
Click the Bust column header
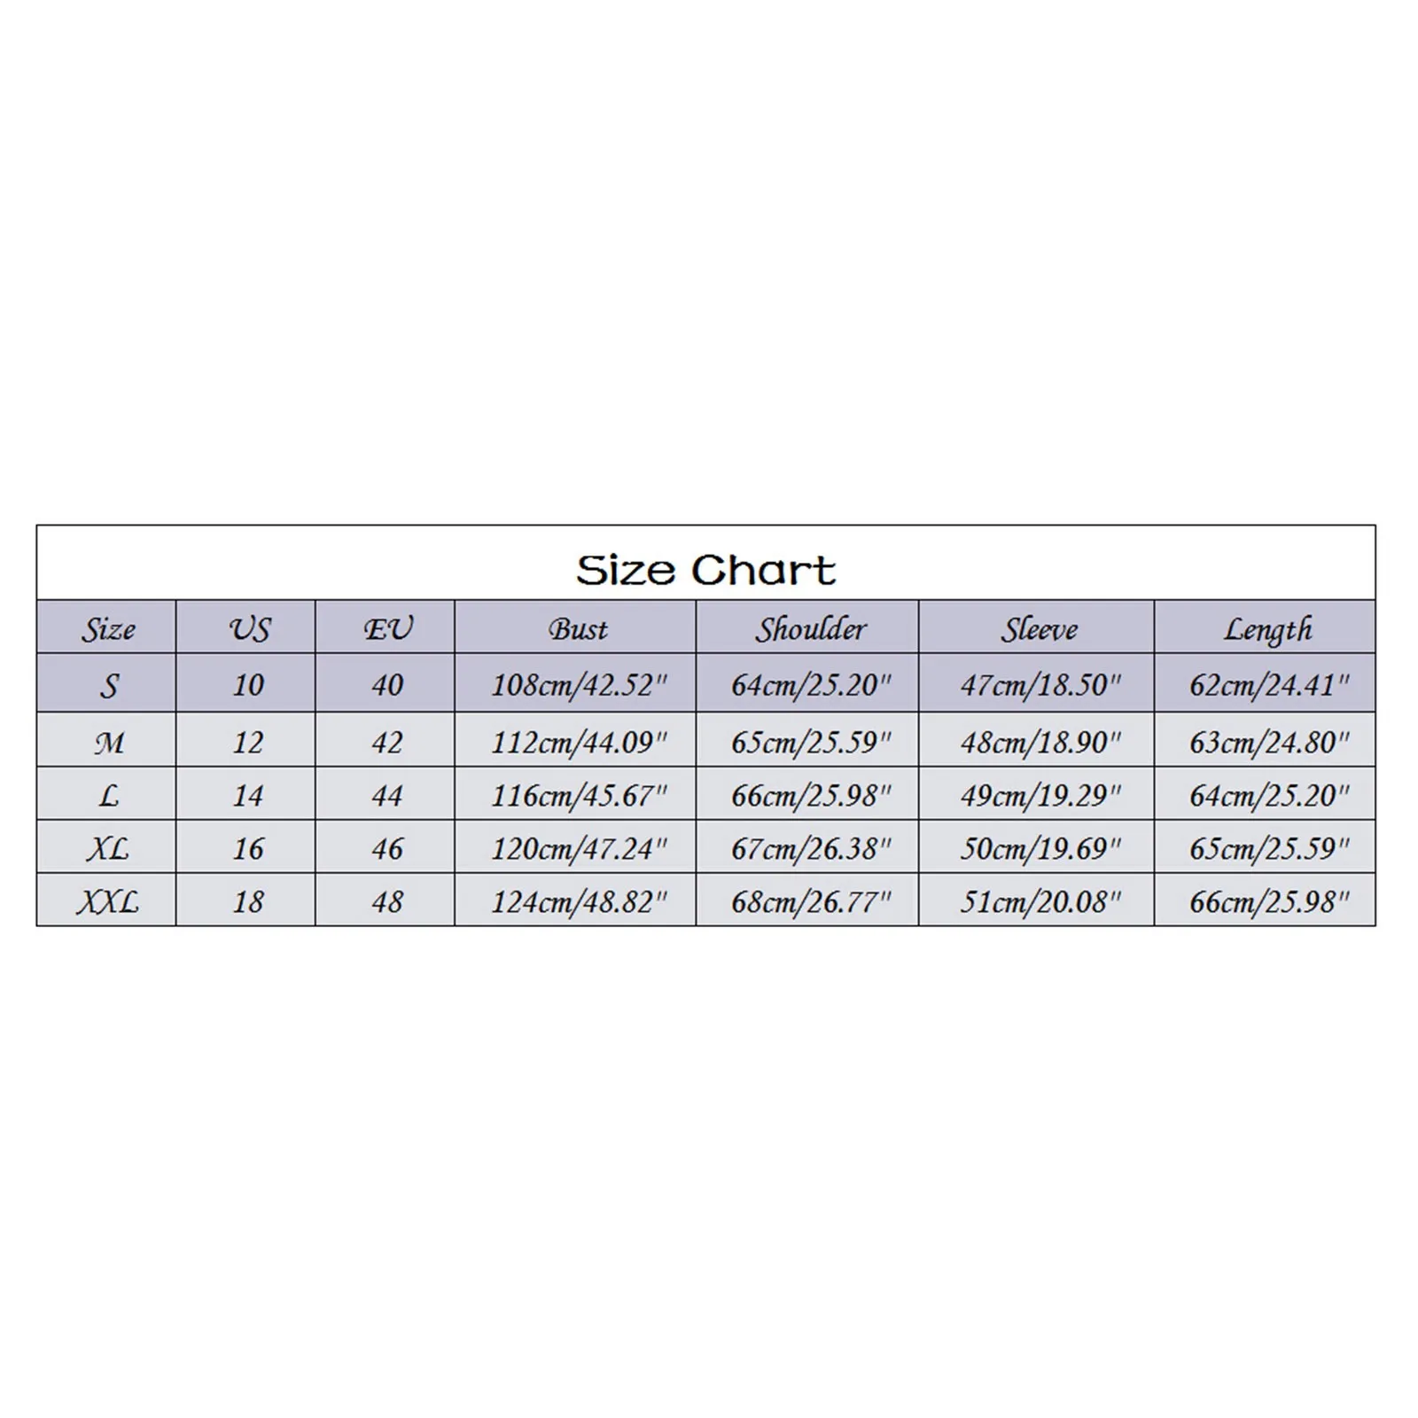578,629
